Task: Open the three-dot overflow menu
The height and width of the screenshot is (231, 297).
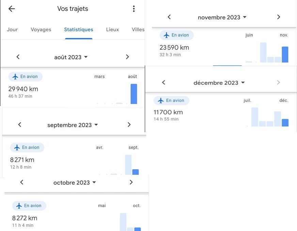Action: point(134,9)
